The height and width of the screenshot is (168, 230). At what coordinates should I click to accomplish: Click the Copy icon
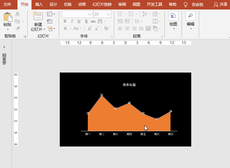click(x=17, y=21)
